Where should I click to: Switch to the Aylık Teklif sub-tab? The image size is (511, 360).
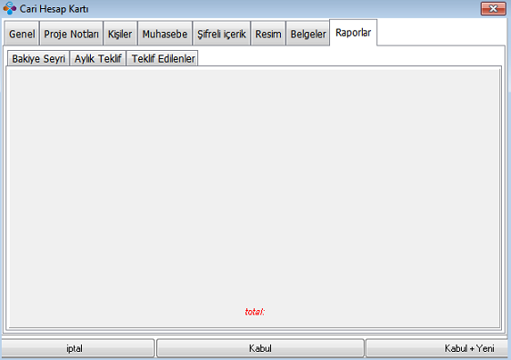tap(98, 58)
